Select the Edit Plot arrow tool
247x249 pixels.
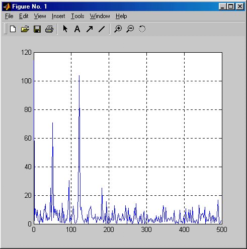click(x=65, y=29)
